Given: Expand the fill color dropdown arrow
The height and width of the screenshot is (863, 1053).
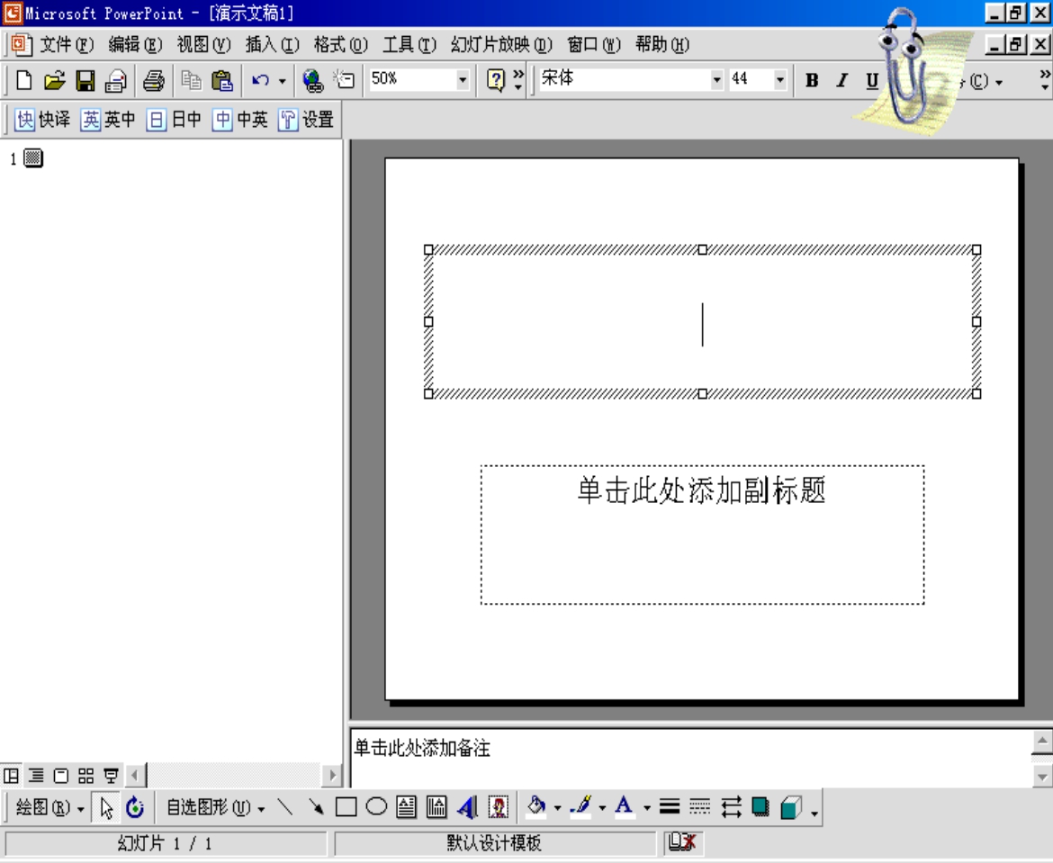Looking at the screenshot, I should [557, 808].
